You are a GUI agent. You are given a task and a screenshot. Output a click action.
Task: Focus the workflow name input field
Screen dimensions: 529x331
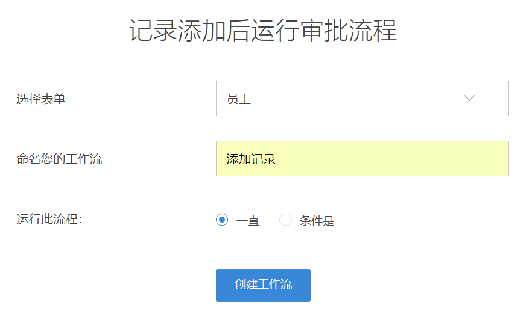point(362,159)
